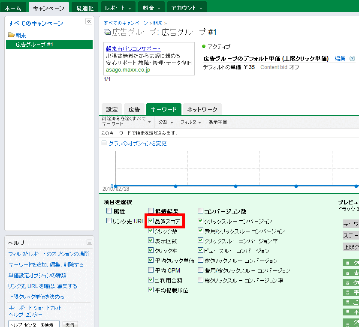Screen dimensions: 359x327
Task: Switch to the ネットワーク tab
Action: pyautogui.click(x=202, y=110)
